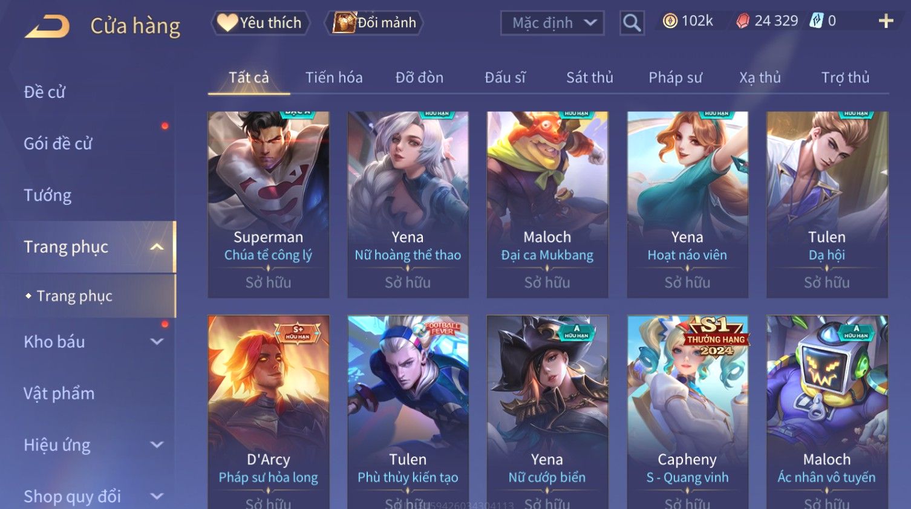911x509 pixels.
Task: Tap the blue voucher currency icon
Action: [x=817, y=21]
